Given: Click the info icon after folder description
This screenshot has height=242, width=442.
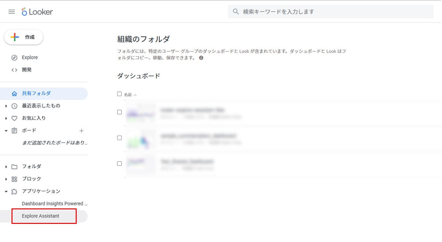Looking at the screenshot, I should tap(201, 58).
